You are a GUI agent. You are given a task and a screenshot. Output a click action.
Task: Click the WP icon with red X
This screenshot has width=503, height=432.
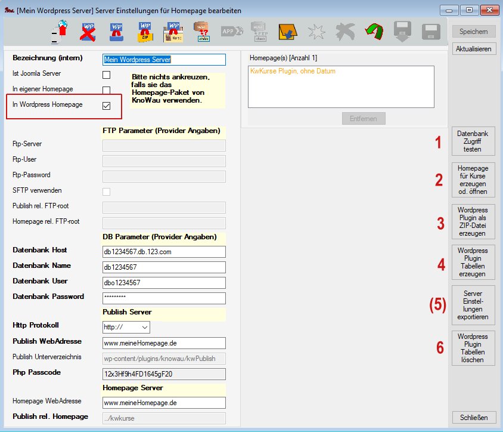[88, 32]
